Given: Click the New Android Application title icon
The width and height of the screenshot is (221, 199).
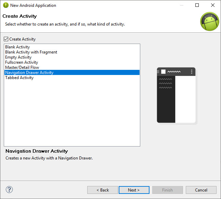Looking at the screenshot, I should pyautogui.click(x=6, y=5).
